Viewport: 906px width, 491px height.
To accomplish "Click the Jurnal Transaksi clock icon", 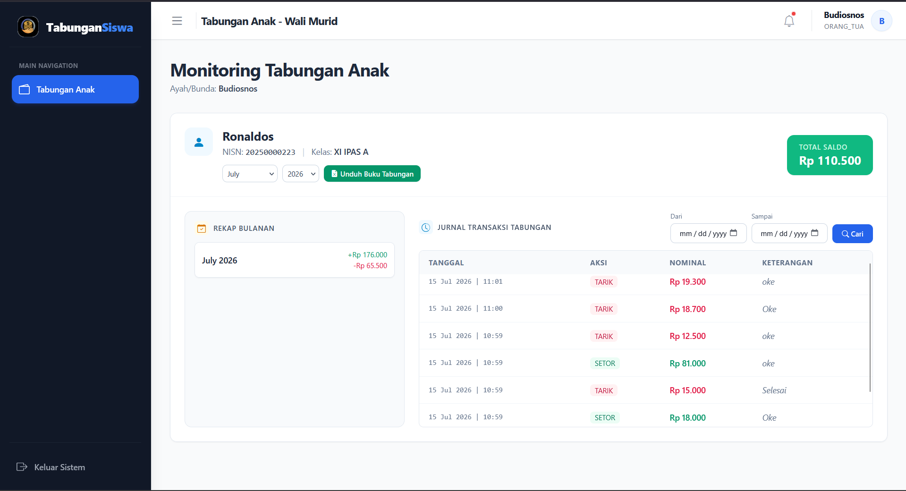I will tap(426, 228).
